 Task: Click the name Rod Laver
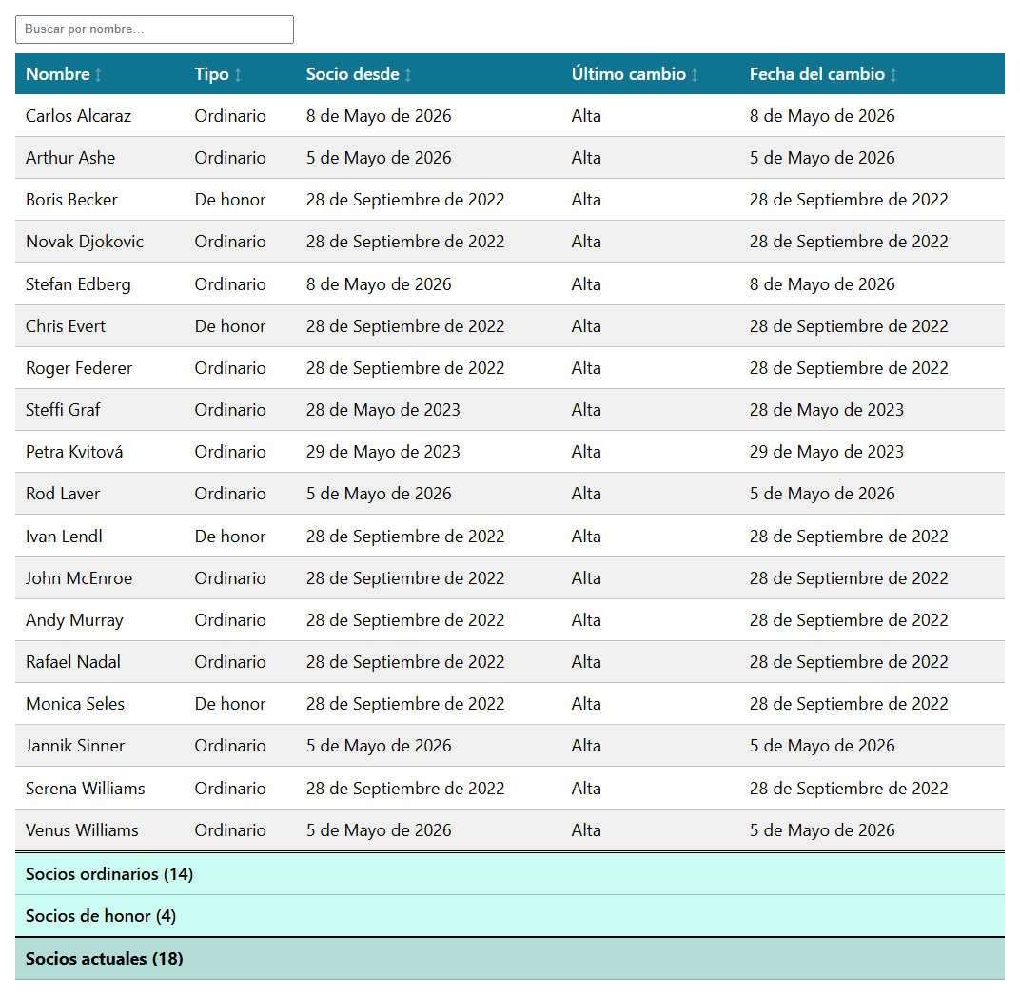pos(63,494)
